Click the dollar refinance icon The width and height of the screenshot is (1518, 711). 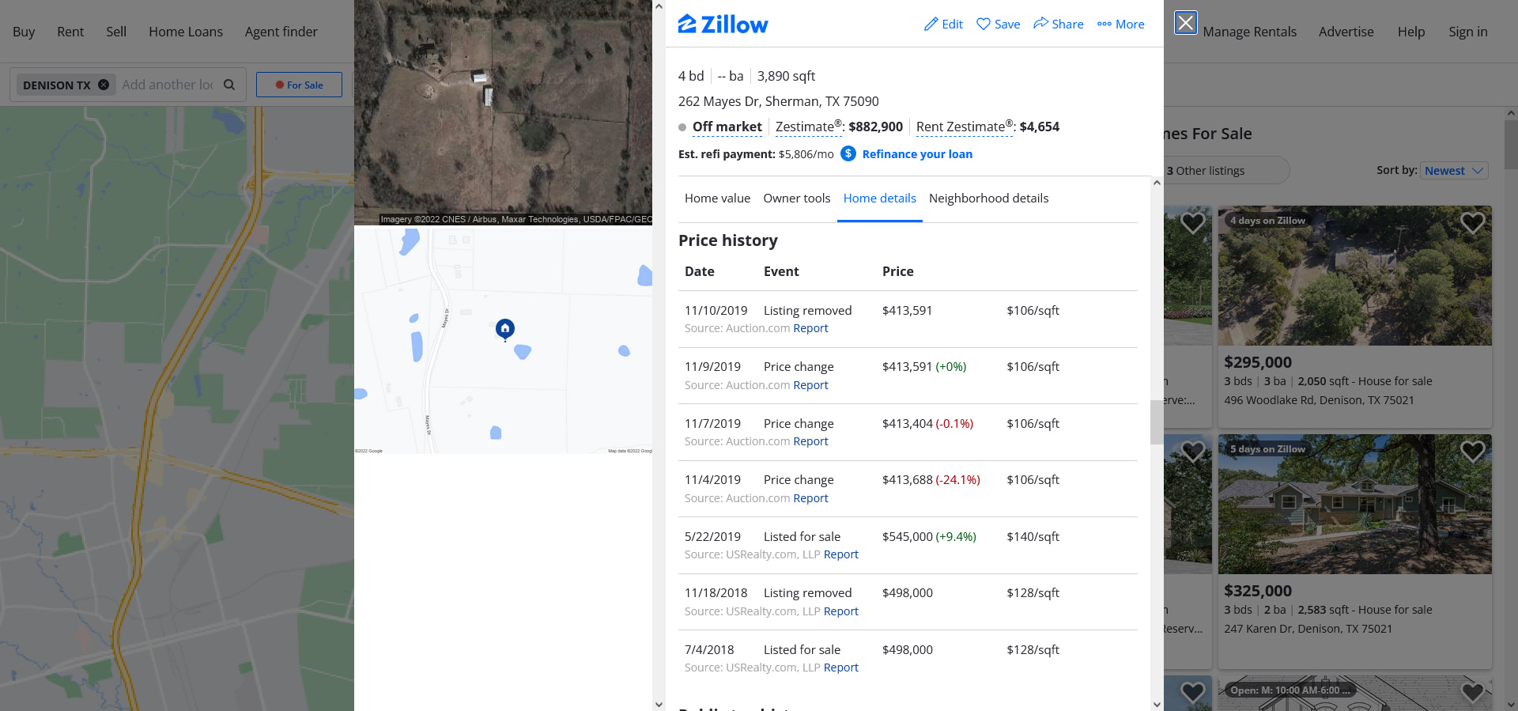click(848, 153)
